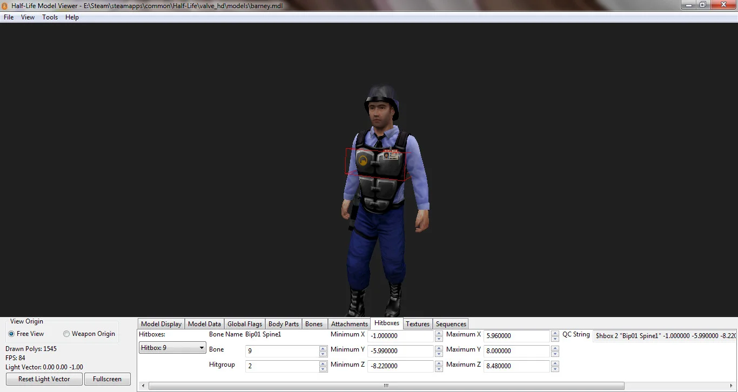Click the Maximum X input field
Image resolution: width=738 pixels, height=392 pixels.
[x=517, y=336]
